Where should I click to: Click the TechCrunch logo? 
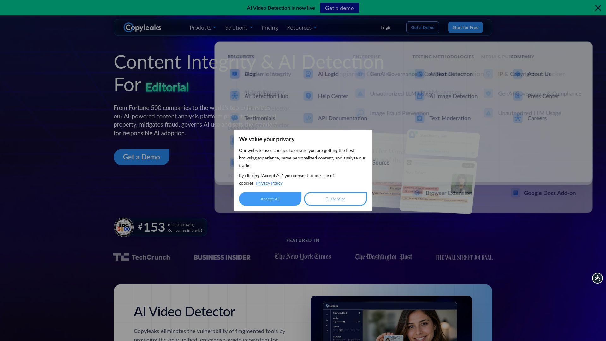click(x=141, y=257)
